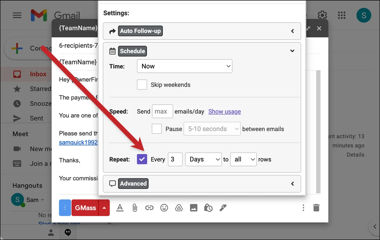Image resolution: width=380 pixels, height=240 pixels.
Task: Expand the Advanced section chevron
Action: point(293,183)
